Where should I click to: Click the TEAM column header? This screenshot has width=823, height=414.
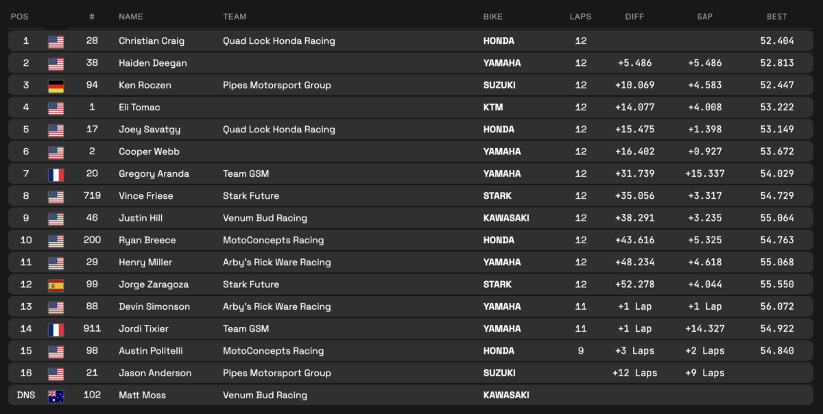pyautogui.click(x=235, y=16)
